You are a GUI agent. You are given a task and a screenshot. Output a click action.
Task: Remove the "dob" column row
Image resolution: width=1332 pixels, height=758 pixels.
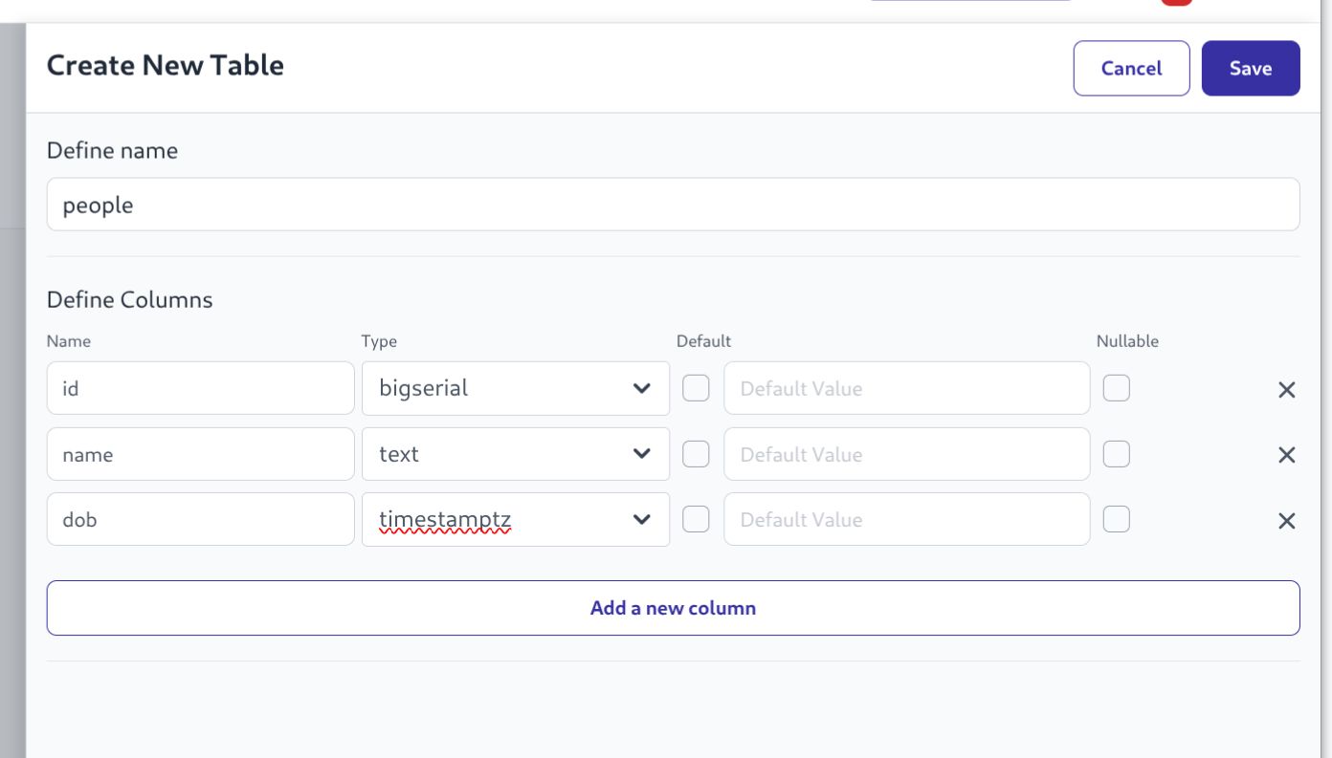click(x=1287, y=520)
